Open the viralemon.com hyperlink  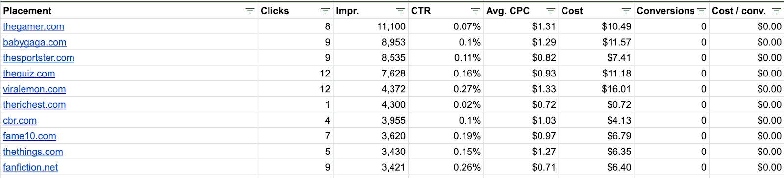coord(34,89)
